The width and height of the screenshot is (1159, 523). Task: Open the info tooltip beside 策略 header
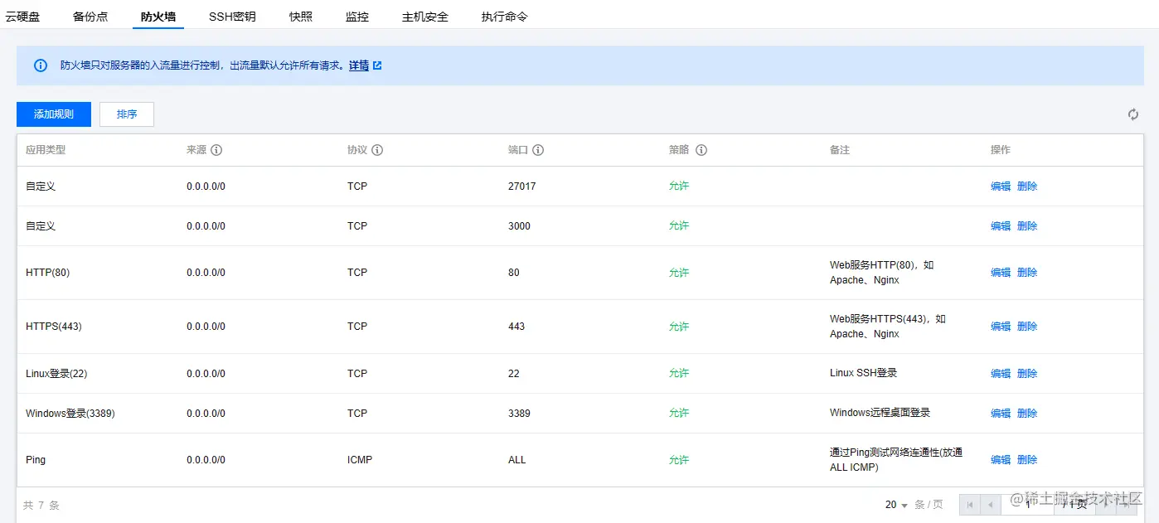701,150
